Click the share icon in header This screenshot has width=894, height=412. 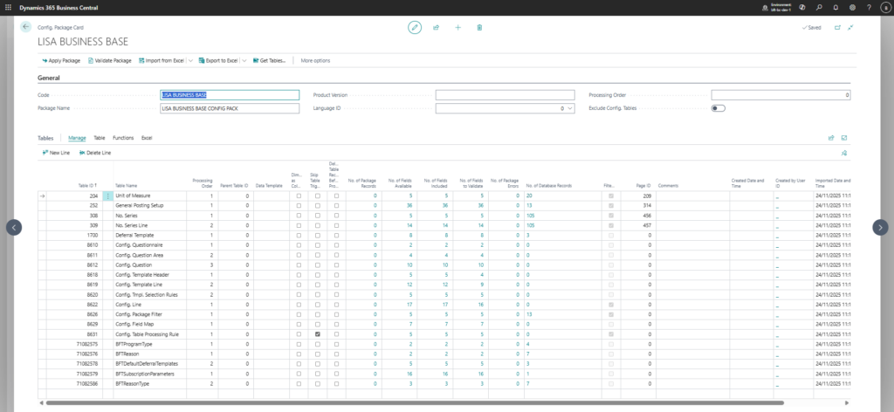click(437, 28)
